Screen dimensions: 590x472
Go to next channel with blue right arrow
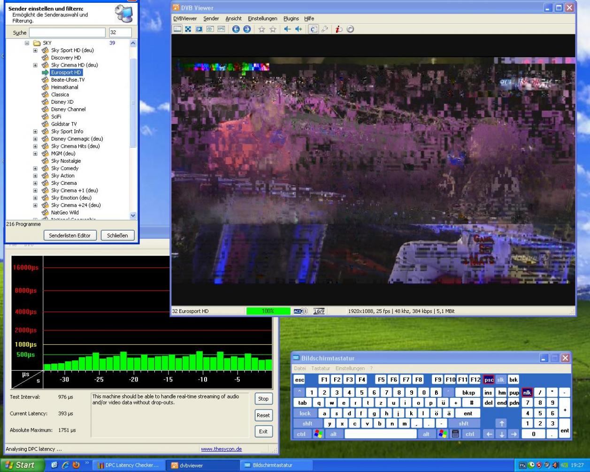247,29
